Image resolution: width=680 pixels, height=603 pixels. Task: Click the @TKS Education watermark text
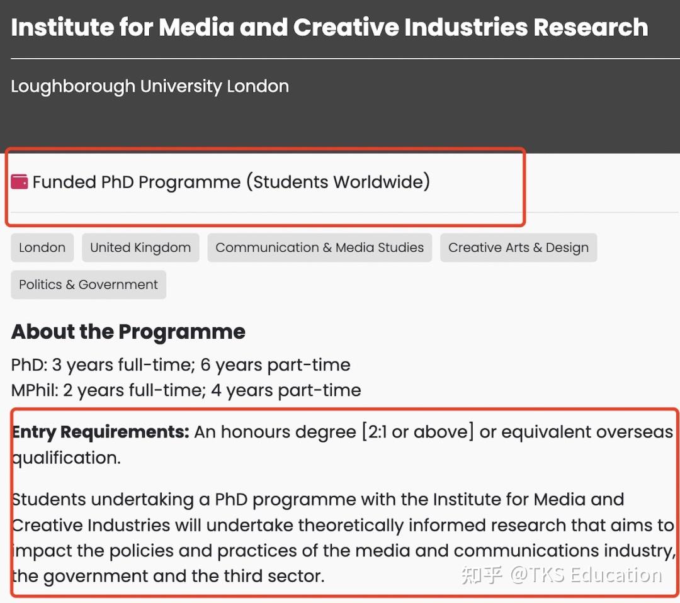pos(586,575)
